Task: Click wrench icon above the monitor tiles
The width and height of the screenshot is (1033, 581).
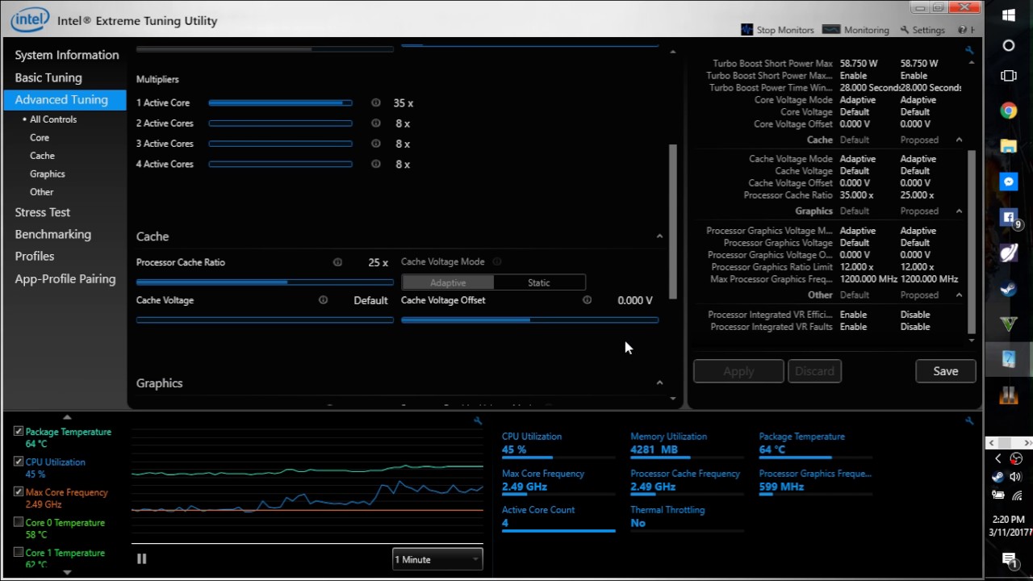Action: pyautogui.click(x=969, y=420)
